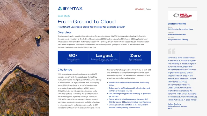
Task: Click the large quotation mark icon
Action: click(x=172, y=51)
